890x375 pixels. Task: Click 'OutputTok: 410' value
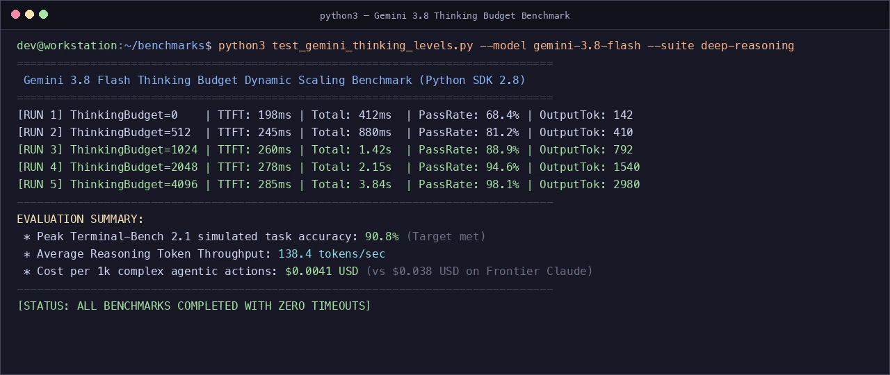click(586, 133)
